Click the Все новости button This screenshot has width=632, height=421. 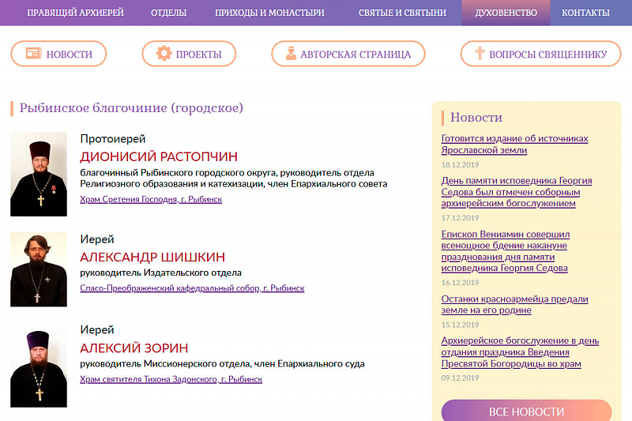coord(526,411)
